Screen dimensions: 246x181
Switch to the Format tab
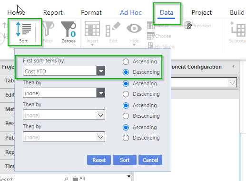pyautogui.click(x=91, y=12)
